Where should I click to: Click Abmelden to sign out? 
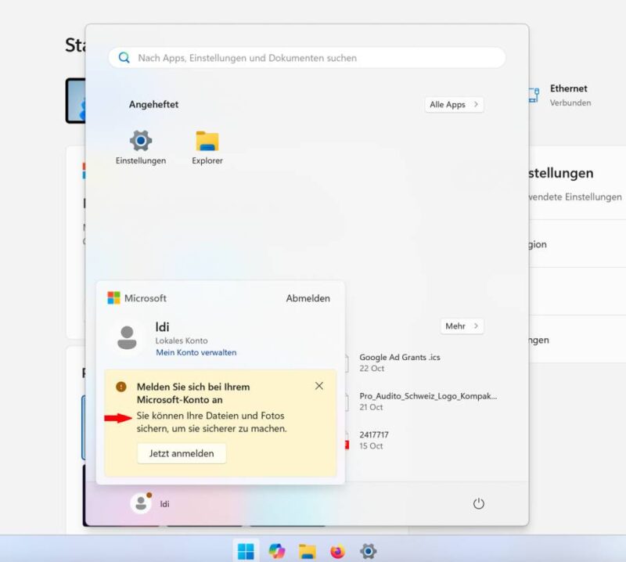point(308,298)
